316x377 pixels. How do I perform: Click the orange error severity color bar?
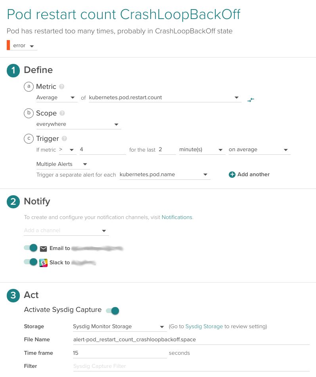(8, 45)
